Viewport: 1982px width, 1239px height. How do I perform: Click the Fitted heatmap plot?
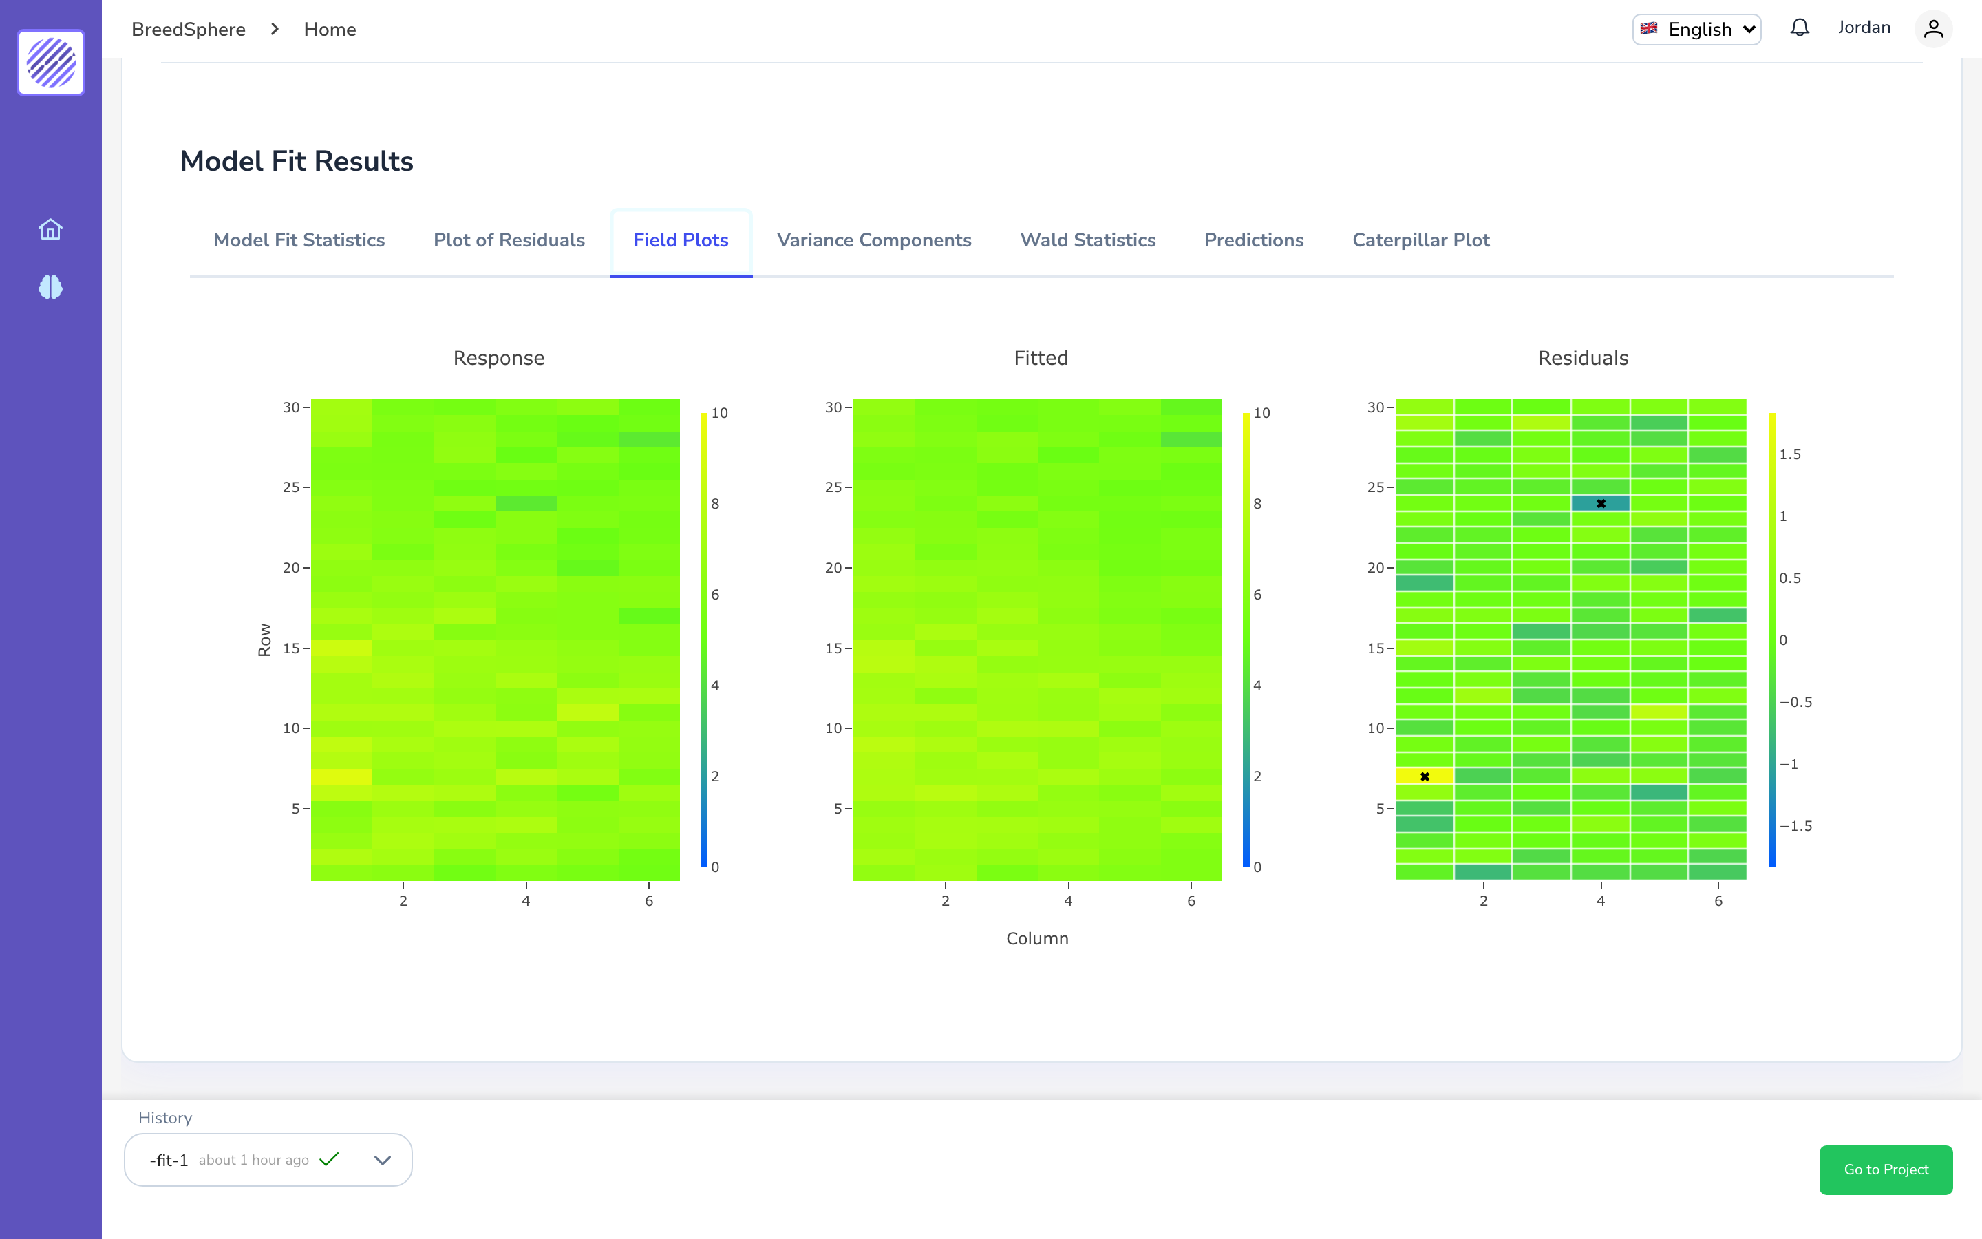click(1037, 640)
